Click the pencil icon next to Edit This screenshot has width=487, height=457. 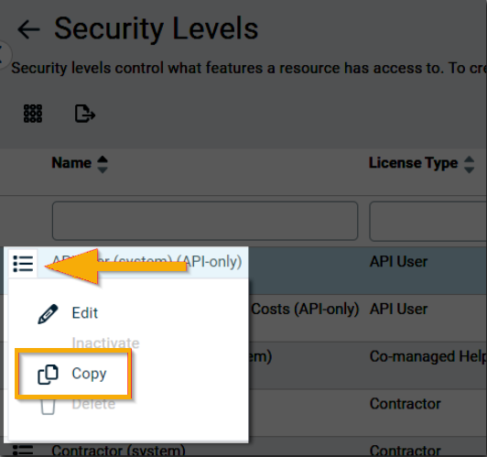48,314
